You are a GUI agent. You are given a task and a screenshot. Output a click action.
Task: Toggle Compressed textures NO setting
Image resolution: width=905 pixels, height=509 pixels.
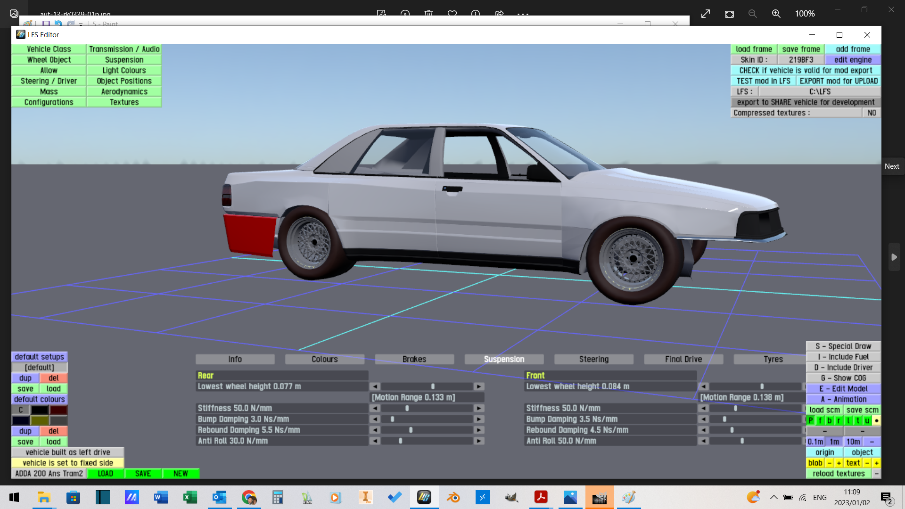coord(871,113)
